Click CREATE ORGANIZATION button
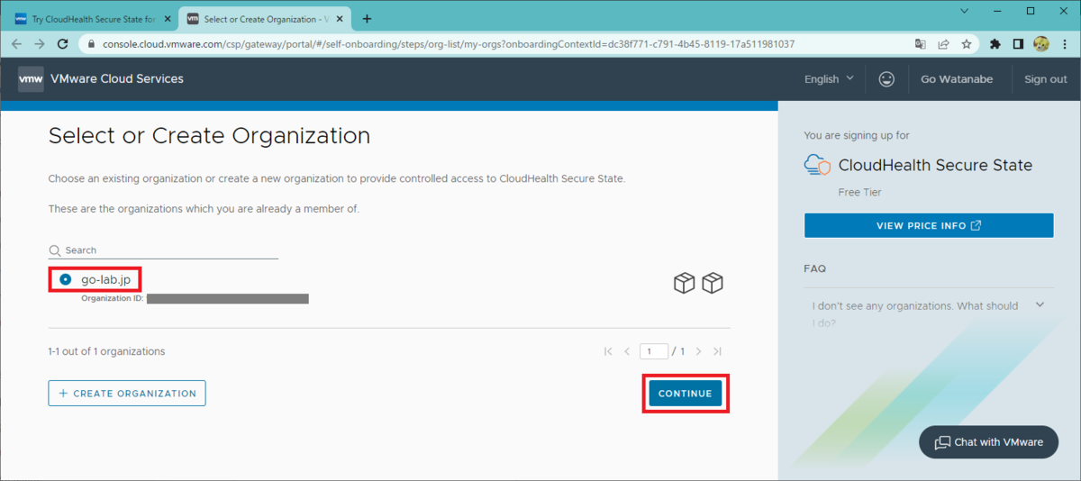 [127, 394]
